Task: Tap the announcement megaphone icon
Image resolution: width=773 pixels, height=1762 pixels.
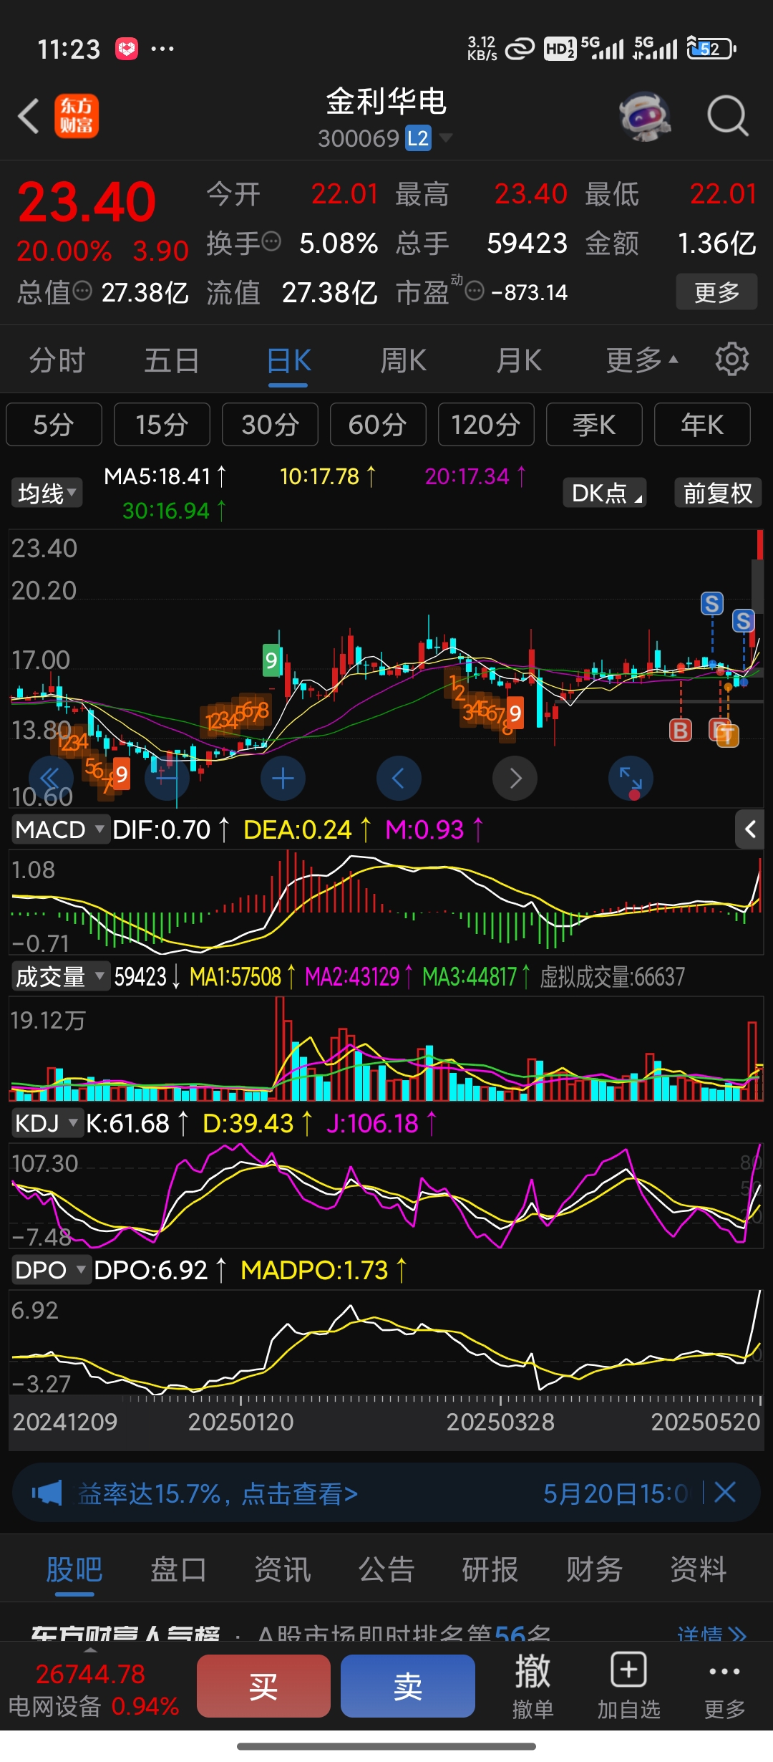Action: 47,1493
